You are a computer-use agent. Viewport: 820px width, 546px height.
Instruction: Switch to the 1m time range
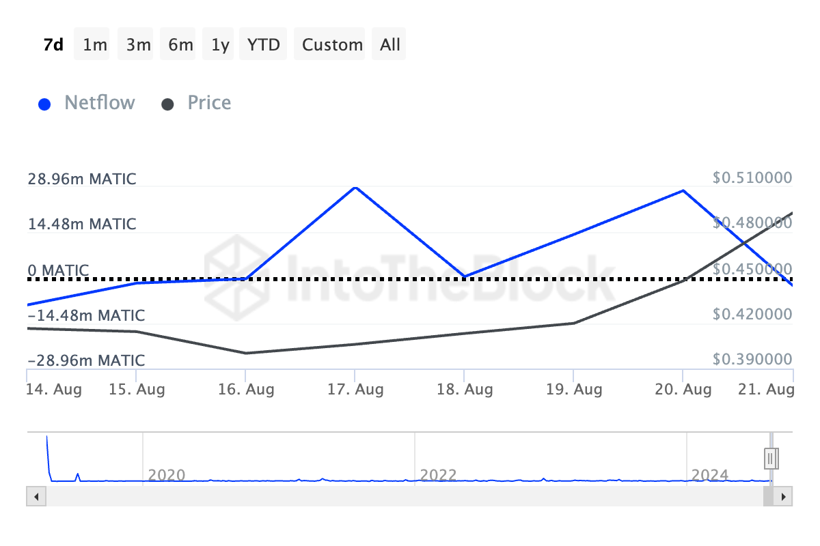click(x=94, y=45)
